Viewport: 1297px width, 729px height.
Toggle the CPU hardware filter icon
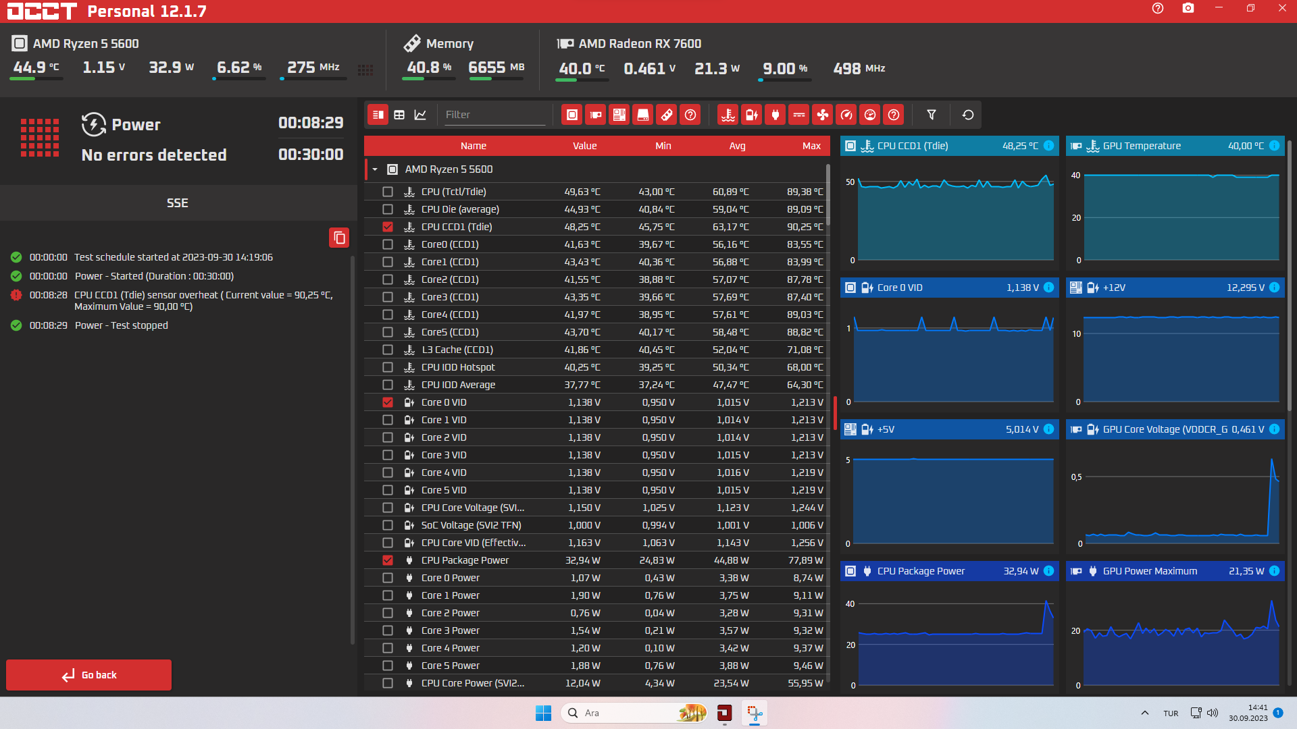(571, 115)
